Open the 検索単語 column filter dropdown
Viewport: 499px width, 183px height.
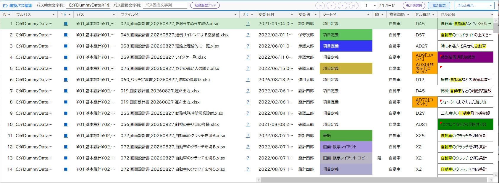(x=408, y=14)
